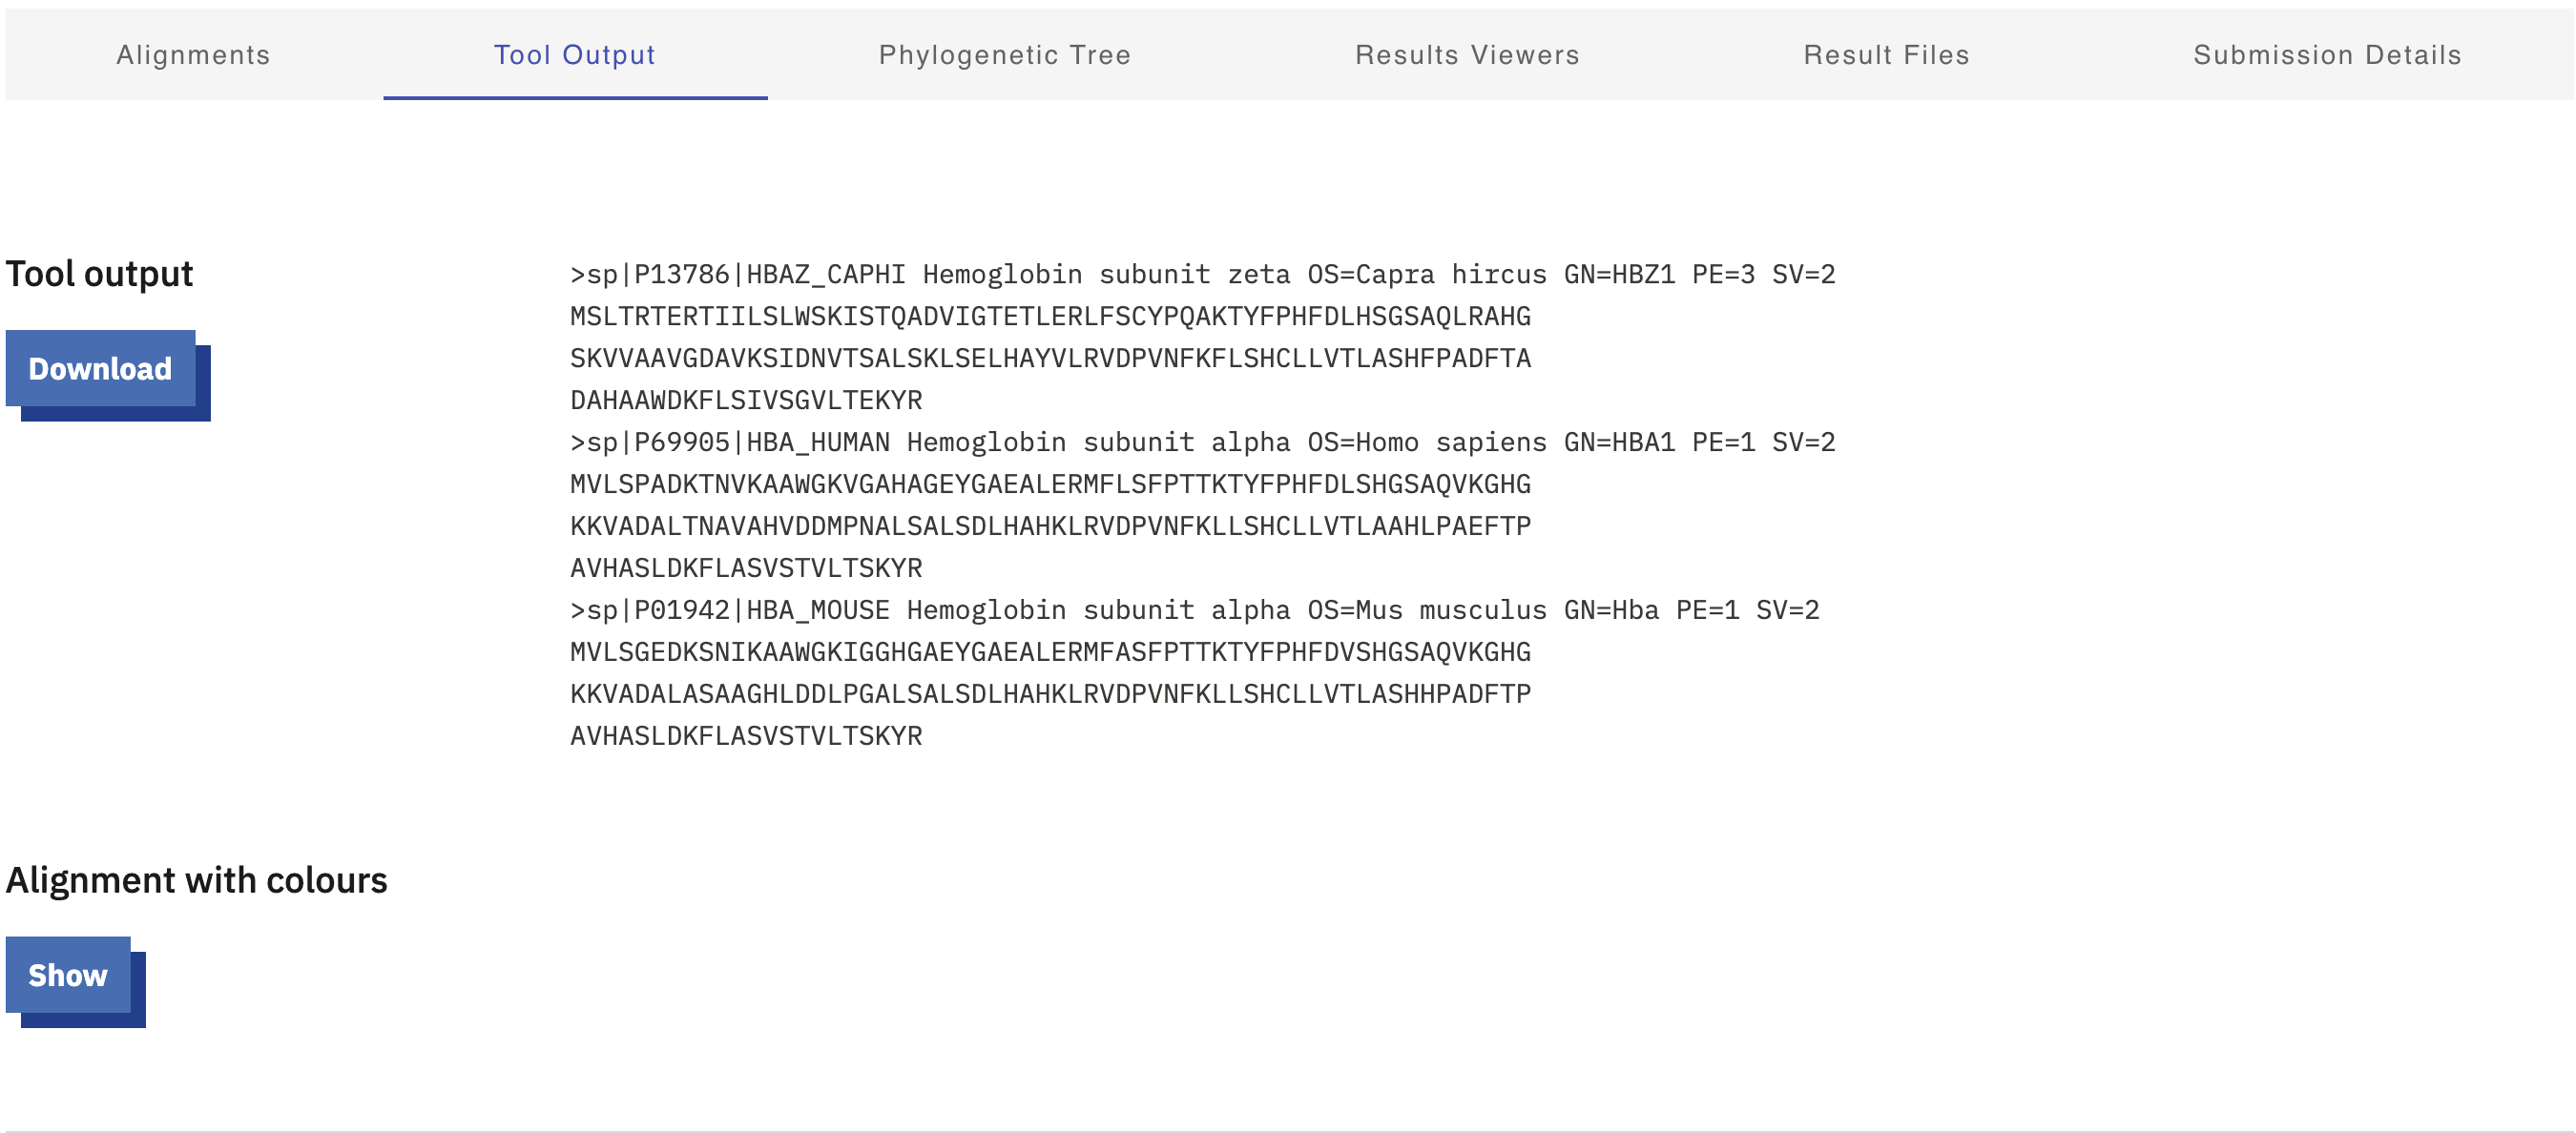Viewport: 2576px width, 1133px height.
Task: Open the Phylogenetic Tree tab
Action: click(x=1005, y=55)
